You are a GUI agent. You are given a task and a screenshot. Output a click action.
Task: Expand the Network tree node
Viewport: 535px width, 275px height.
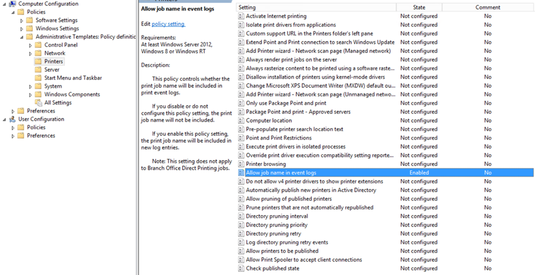point(31,53)
